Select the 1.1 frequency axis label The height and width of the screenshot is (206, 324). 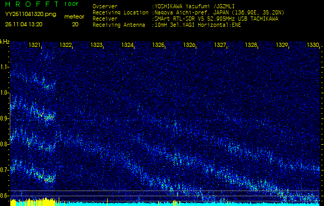click(x=5, y=66)
